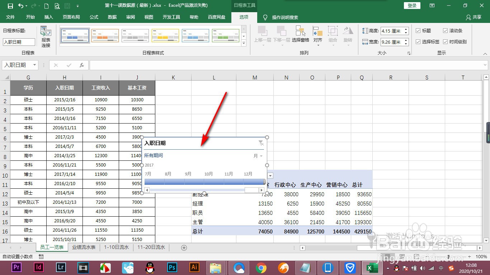The width and height of the screenshot is (490, 275).
Task: Click the 共享 share button
Action: click(x=473, y=17)
